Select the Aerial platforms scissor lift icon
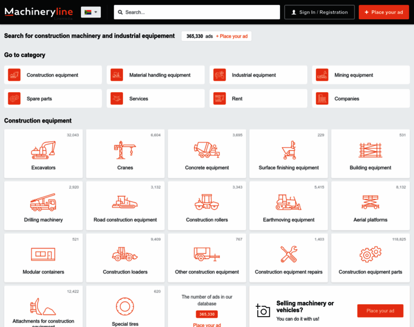 tap(370, 202)
